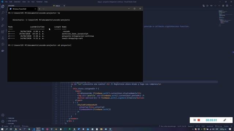The width and height of the screenshot is (234, 131).
Task: Close the Windows PowerShell tab
Action: (x=35, y=9)
